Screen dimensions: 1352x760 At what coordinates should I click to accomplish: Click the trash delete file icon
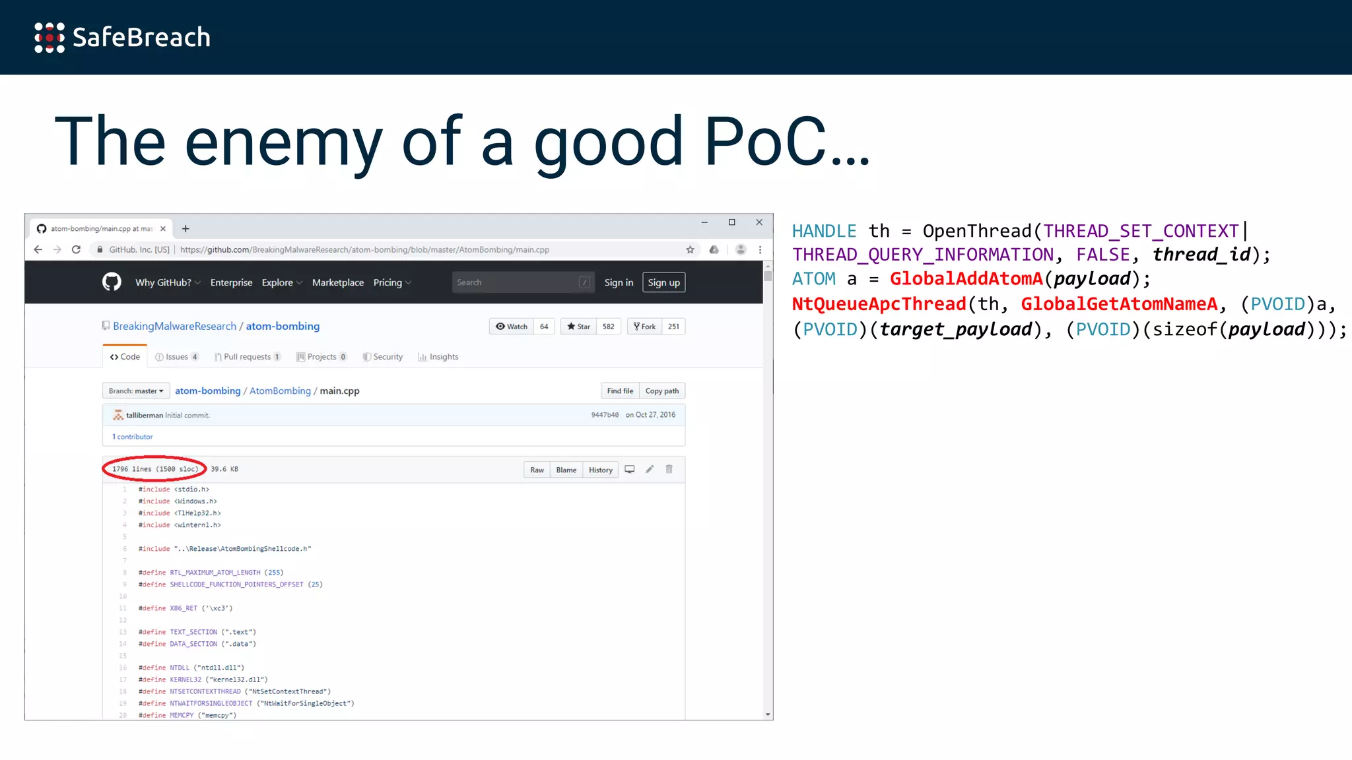[669, 469]
